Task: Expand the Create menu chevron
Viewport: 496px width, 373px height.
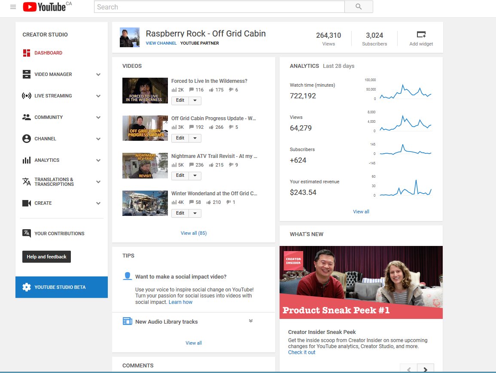Action: [98, 203]
